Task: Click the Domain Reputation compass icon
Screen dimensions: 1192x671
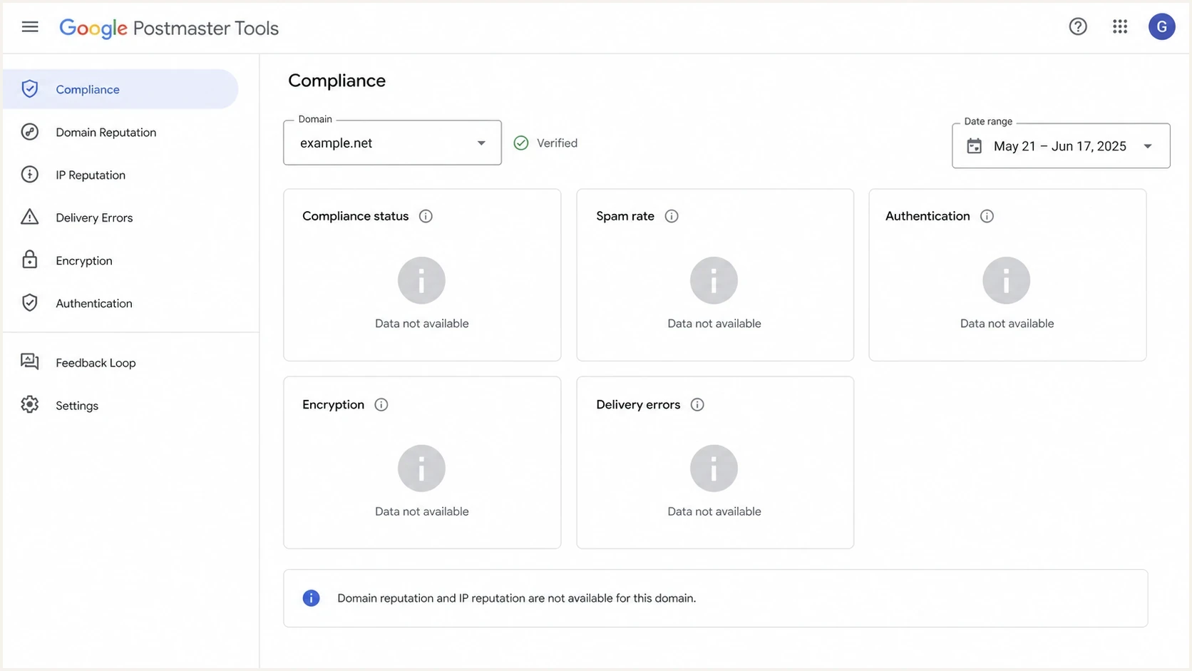Action: click(x=30, y=132)
